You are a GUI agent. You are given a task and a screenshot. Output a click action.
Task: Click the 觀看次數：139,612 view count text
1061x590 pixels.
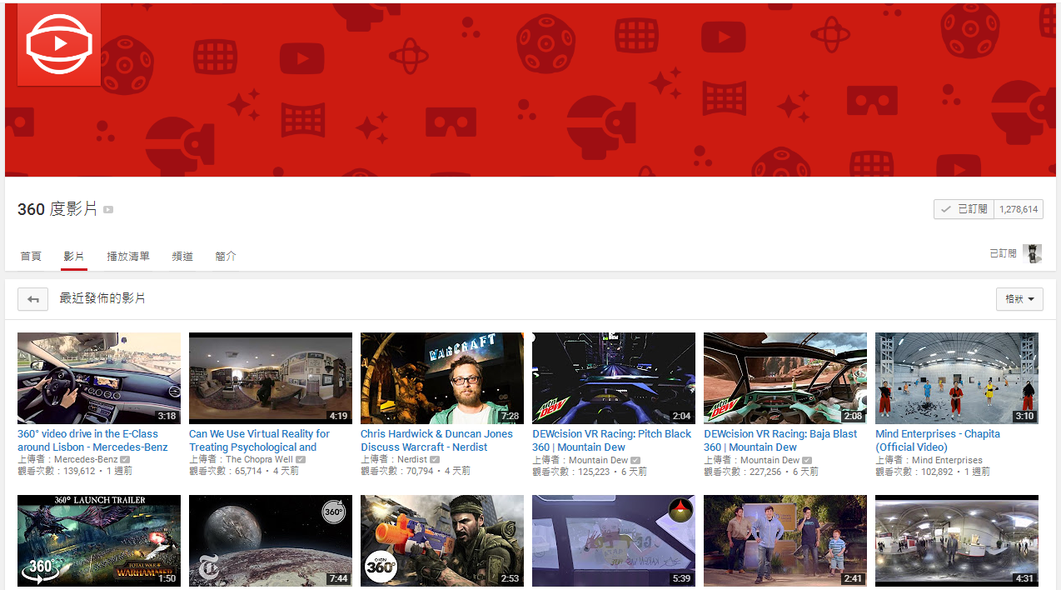pyautogui.click(x=56, y=472)
